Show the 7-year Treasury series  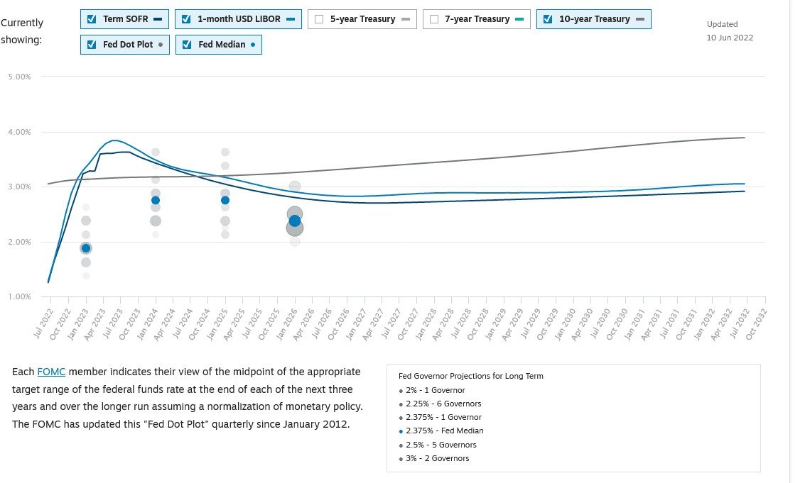pyautogui.click(x=433, y=19)
